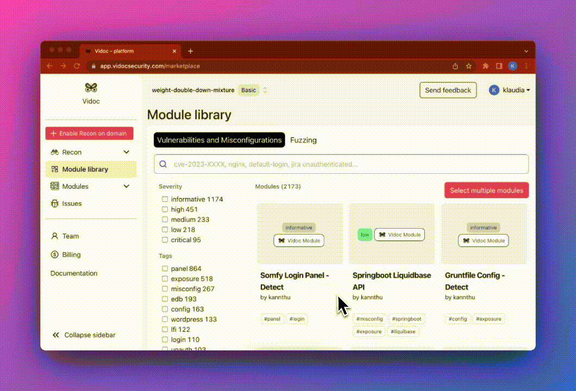Click Select multiple modules button
The image size is (576, 391).
486,190
